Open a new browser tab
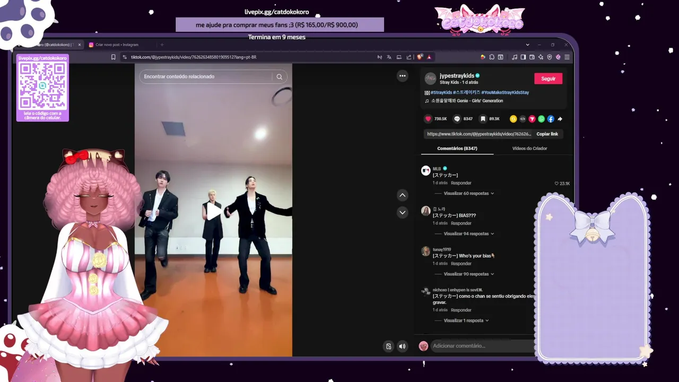The image size is (679, 382). click(x=162, y=45)
